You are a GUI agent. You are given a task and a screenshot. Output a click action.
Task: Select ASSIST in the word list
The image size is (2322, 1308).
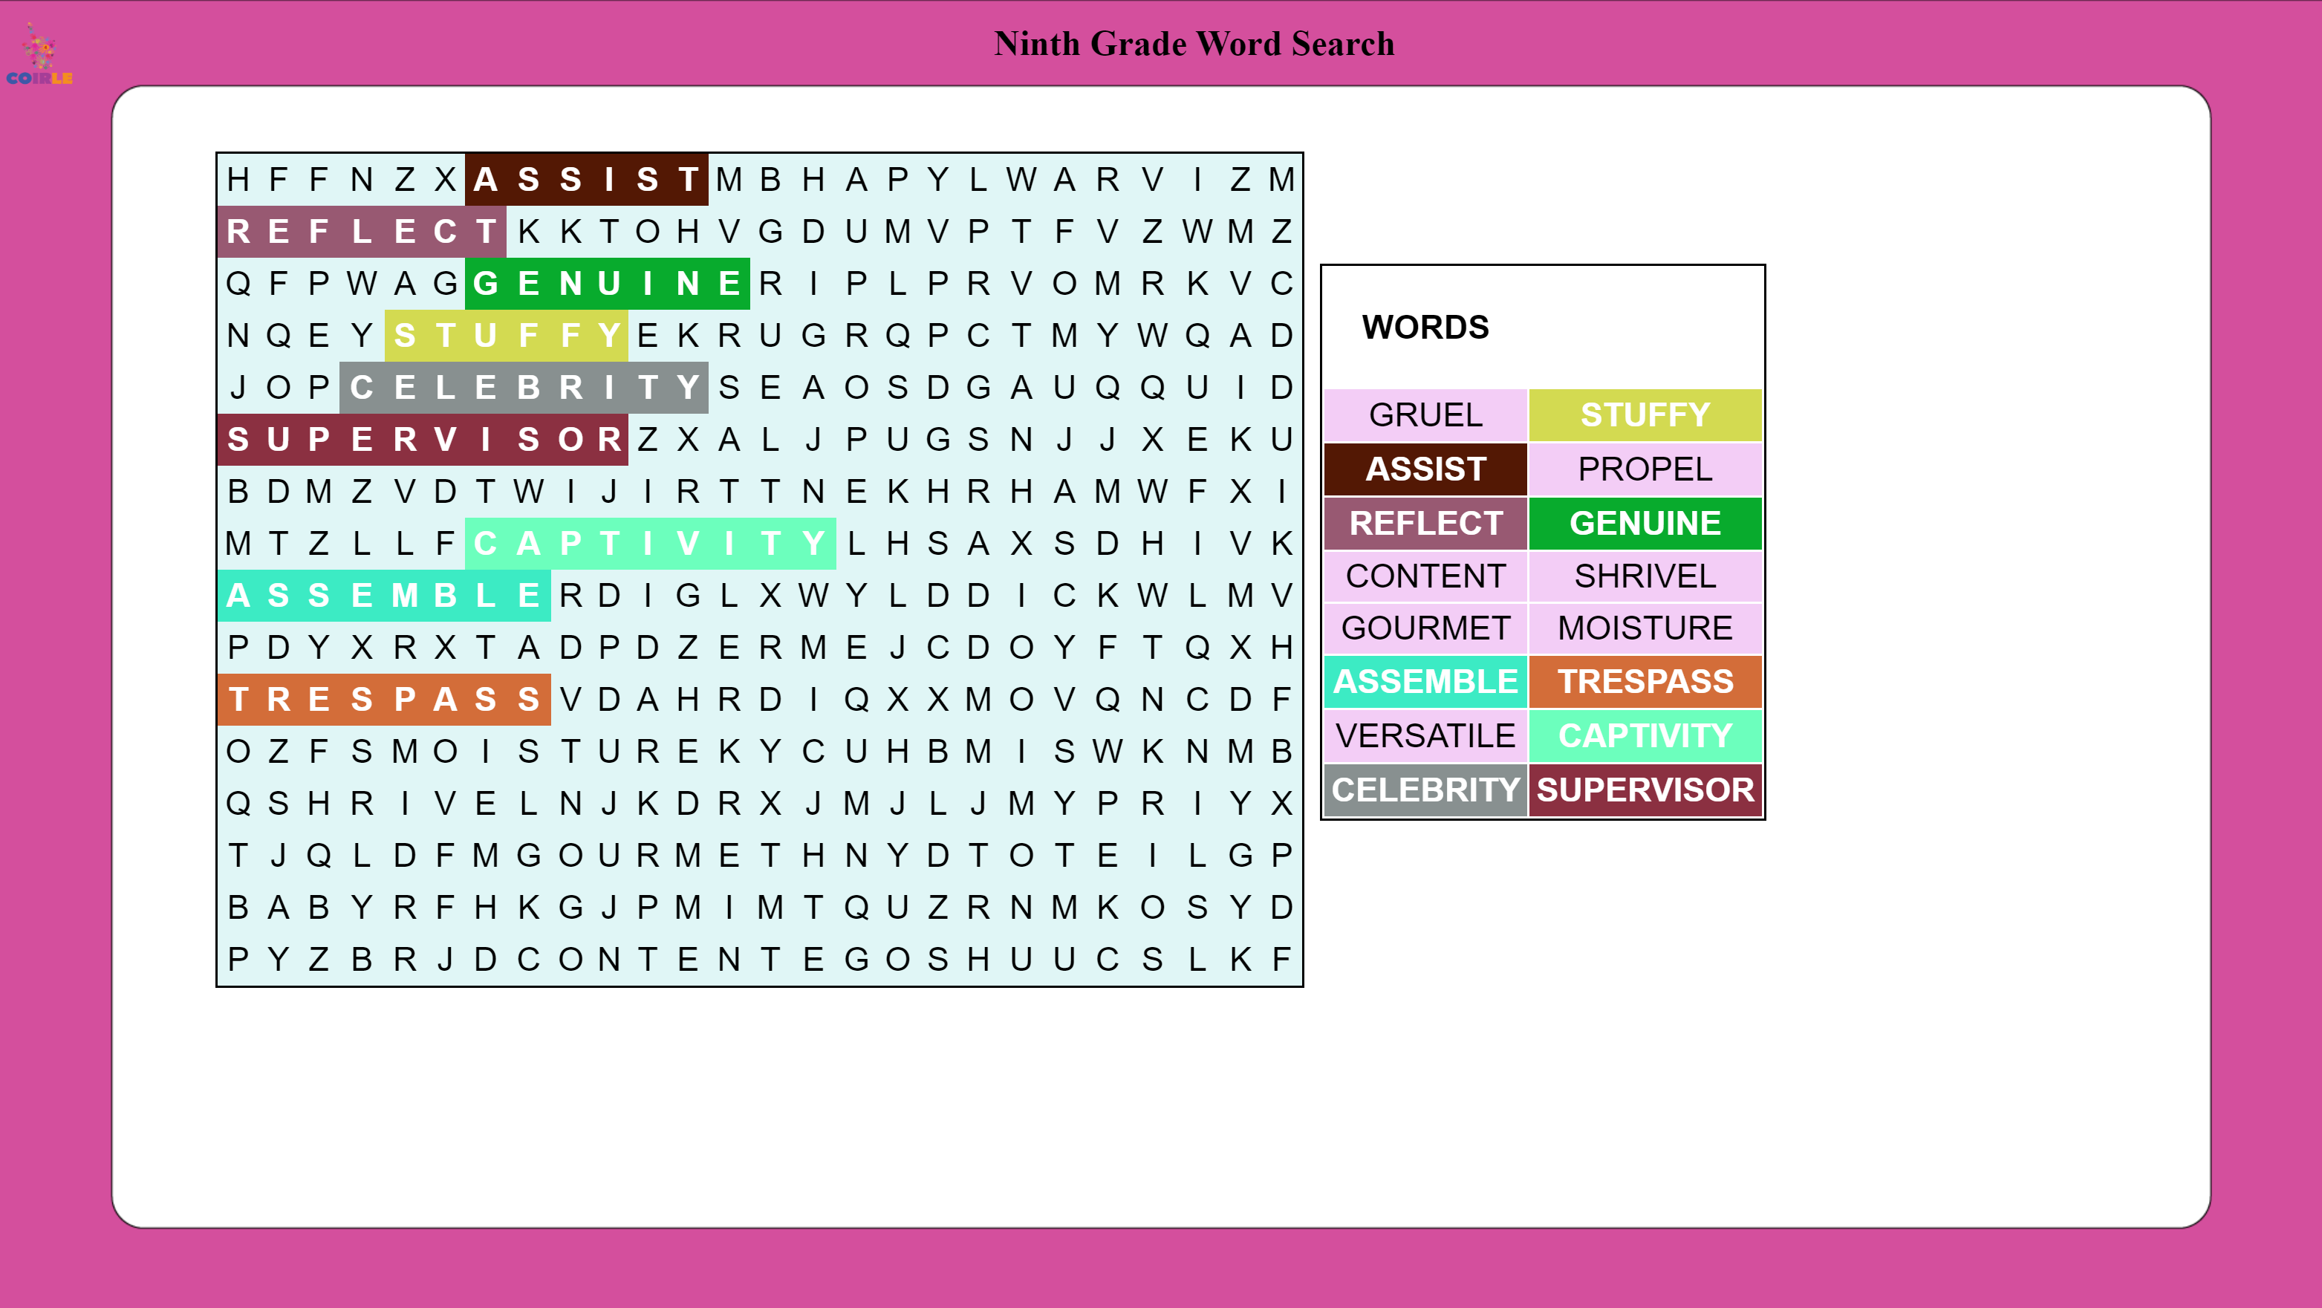click(1425, 469)
